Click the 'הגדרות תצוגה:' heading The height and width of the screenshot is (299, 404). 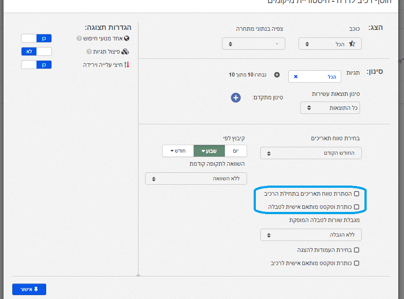(108, 28)
